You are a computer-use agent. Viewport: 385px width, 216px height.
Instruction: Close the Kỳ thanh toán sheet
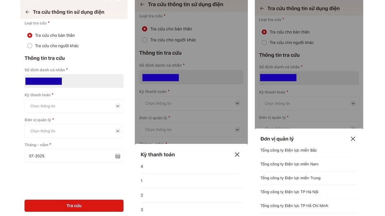237,154
